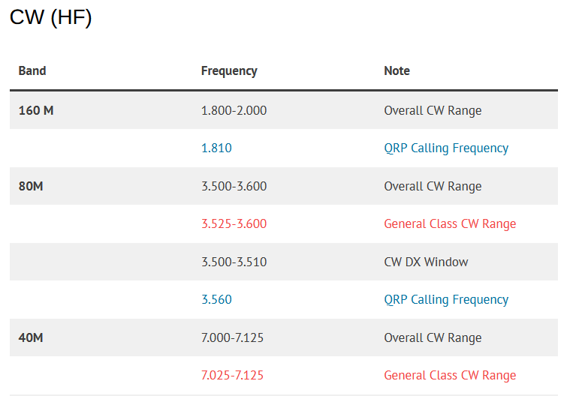Viewport: 567px width, 396px height.
Task: Click the 1.800-2.000 frequency cell
Action: [234, 110]
